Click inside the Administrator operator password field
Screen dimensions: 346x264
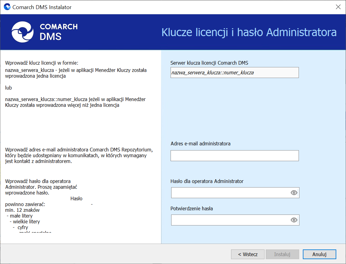click(x=230, y=193)
